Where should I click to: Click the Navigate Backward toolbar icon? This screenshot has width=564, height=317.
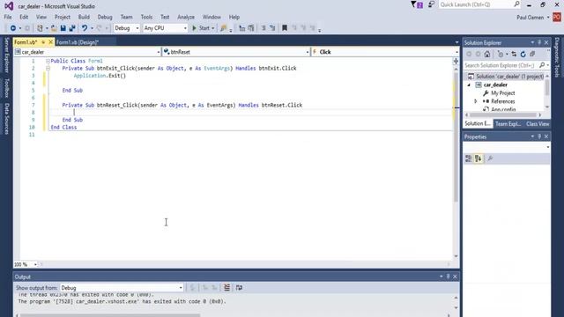click(13, 28)
